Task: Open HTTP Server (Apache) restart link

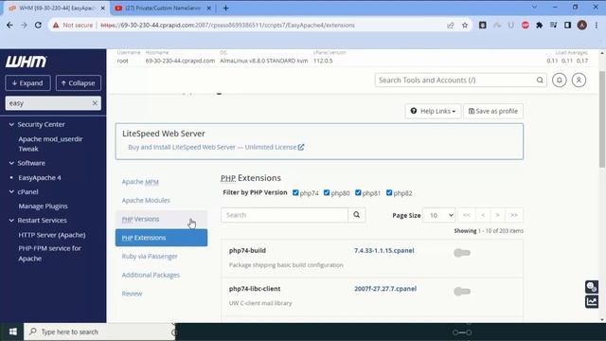Action: [x=52, y=235]
